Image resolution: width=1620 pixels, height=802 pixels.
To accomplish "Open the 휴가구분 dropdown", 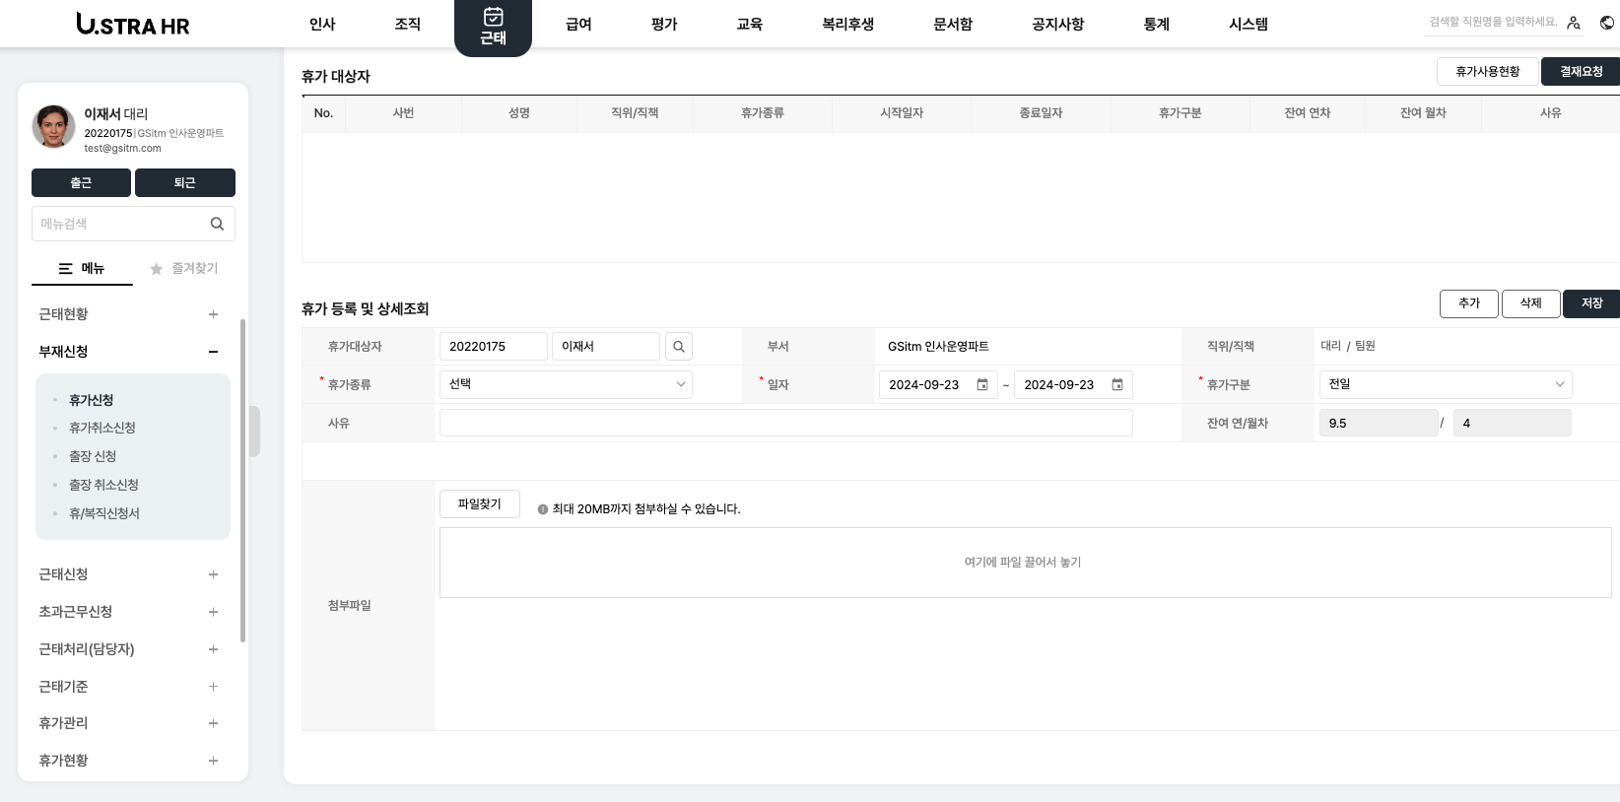I will tap(1445, 384).
